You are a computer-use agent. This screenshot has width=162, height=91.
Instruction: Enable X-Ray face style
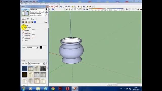click(127, 9)
